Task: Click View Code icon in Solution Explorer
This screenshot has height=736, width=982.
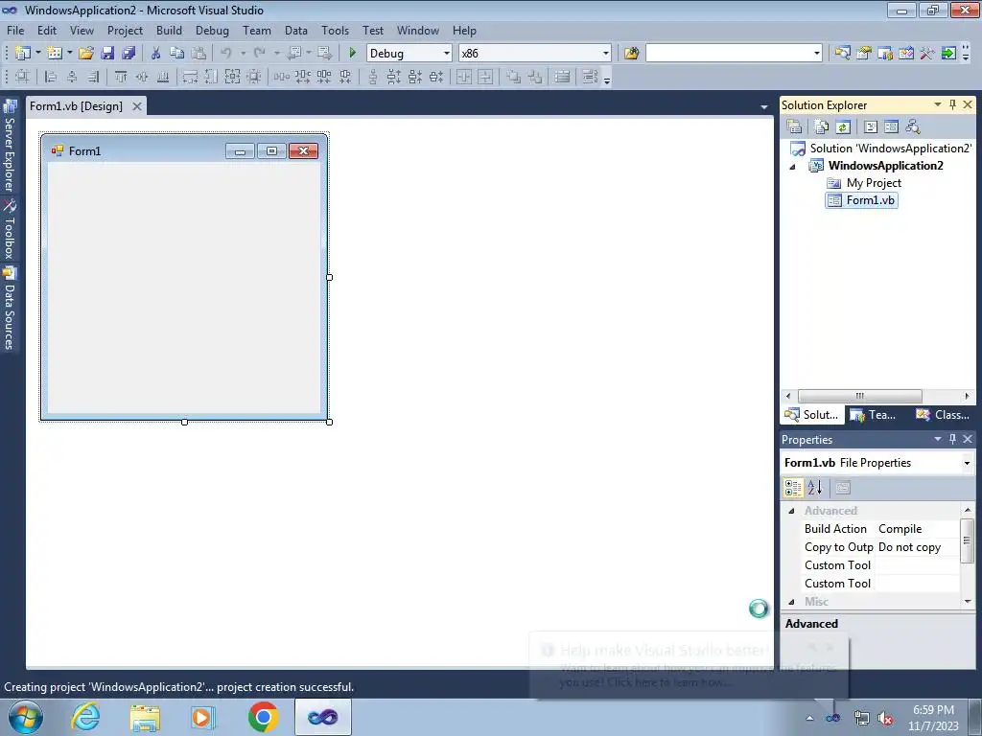Action: pyautogui.click(x=871, y=127)
